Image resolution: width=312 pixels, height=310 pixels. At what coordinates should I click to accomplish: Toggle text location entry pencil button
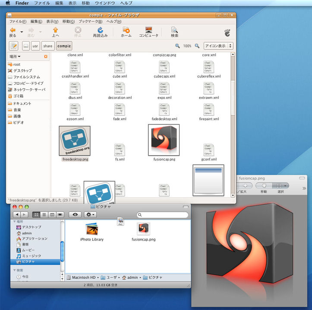pyautogui.click(x=13, y=46)
